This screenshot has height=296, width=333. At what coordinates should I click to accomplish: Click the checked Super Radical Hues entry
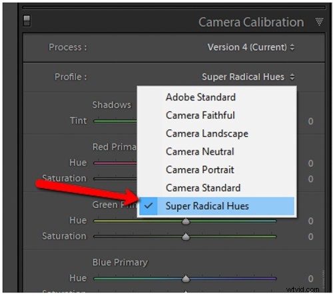coord(216,206)
